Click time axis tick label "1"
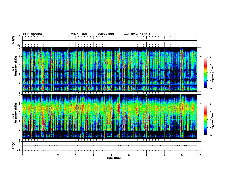The width and height of the screenshot is (225, 174). (40, 155)
